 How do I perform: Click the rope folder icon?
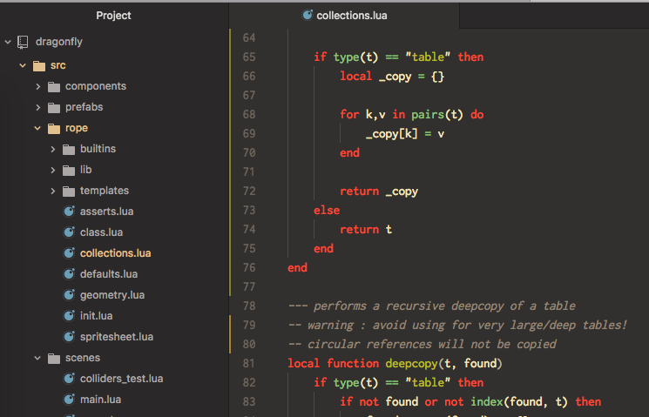54,128
